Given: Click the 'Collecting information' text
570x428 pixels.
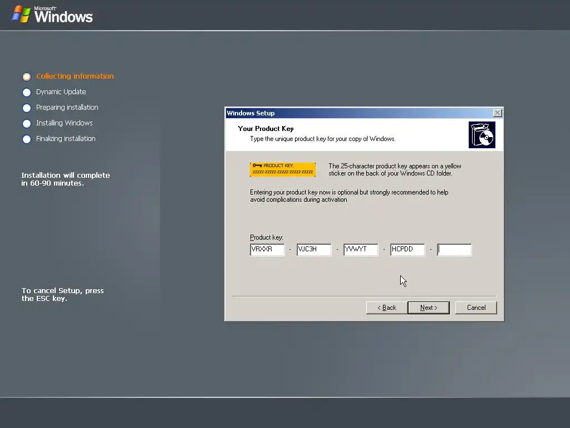Looking at the screenshot, I should 75,76.
